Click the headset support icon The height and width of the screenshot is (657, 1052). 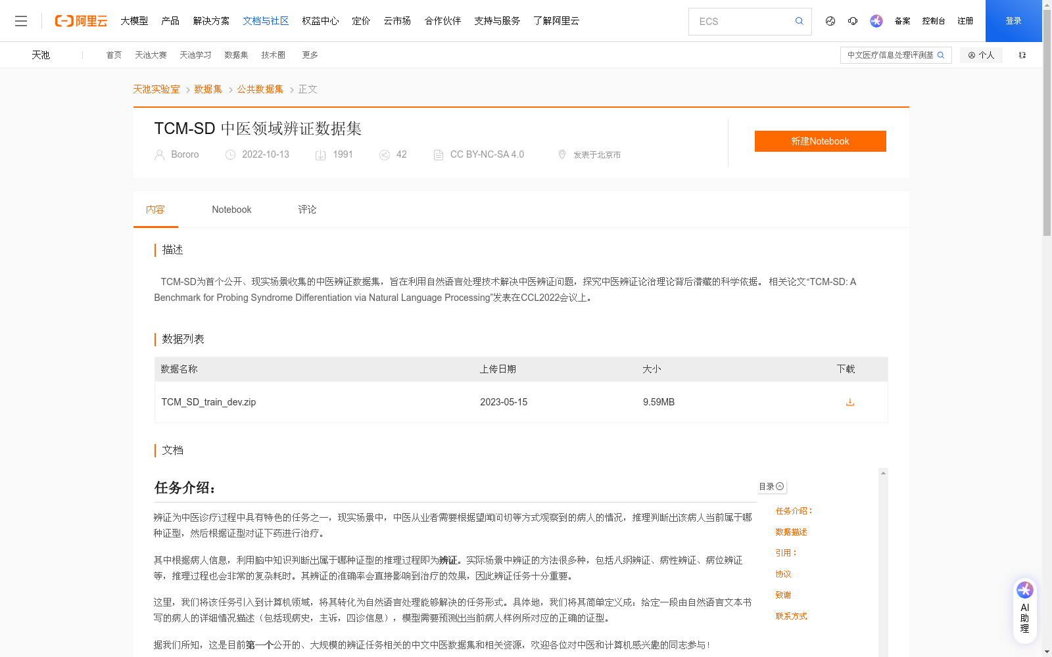(853, 21)
